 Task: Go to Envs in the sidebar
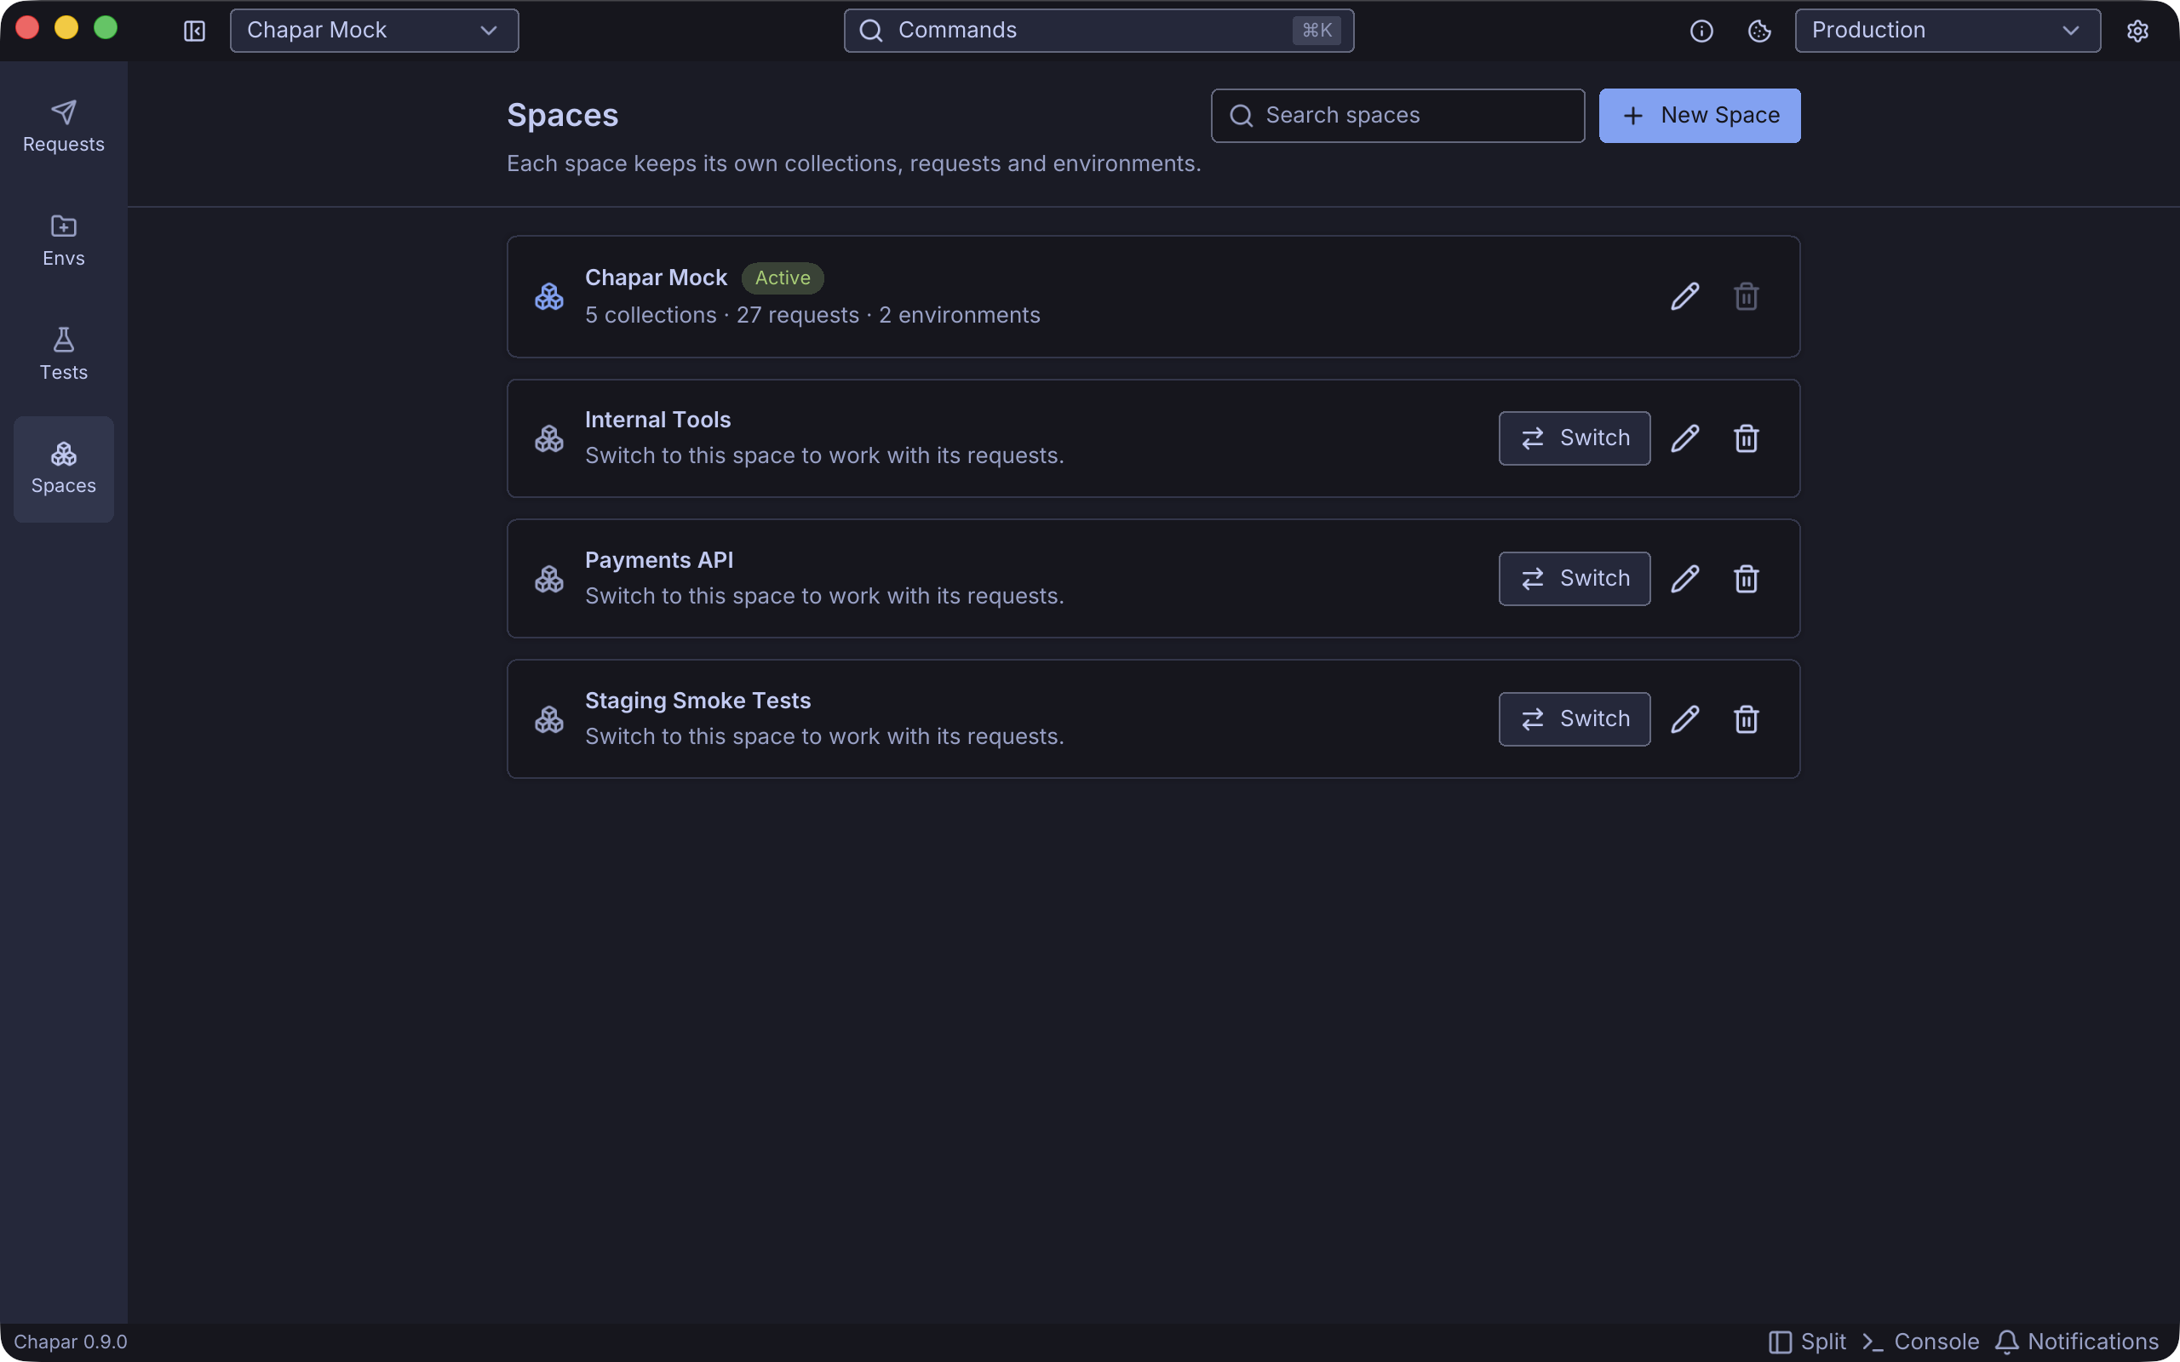[63, 241]
